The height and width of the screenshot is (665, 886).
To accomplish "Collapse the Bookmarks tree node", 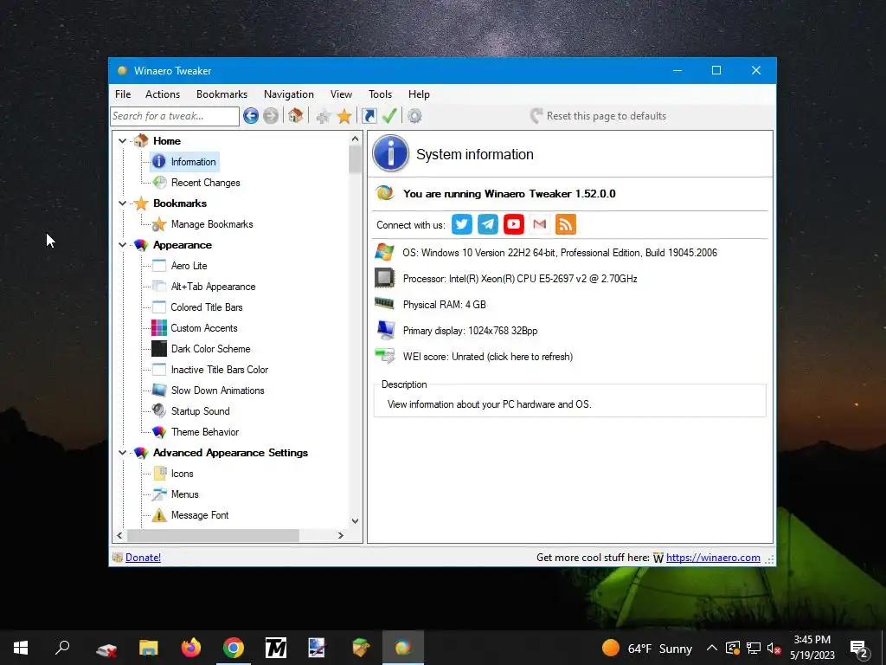I will coord(122,203).
